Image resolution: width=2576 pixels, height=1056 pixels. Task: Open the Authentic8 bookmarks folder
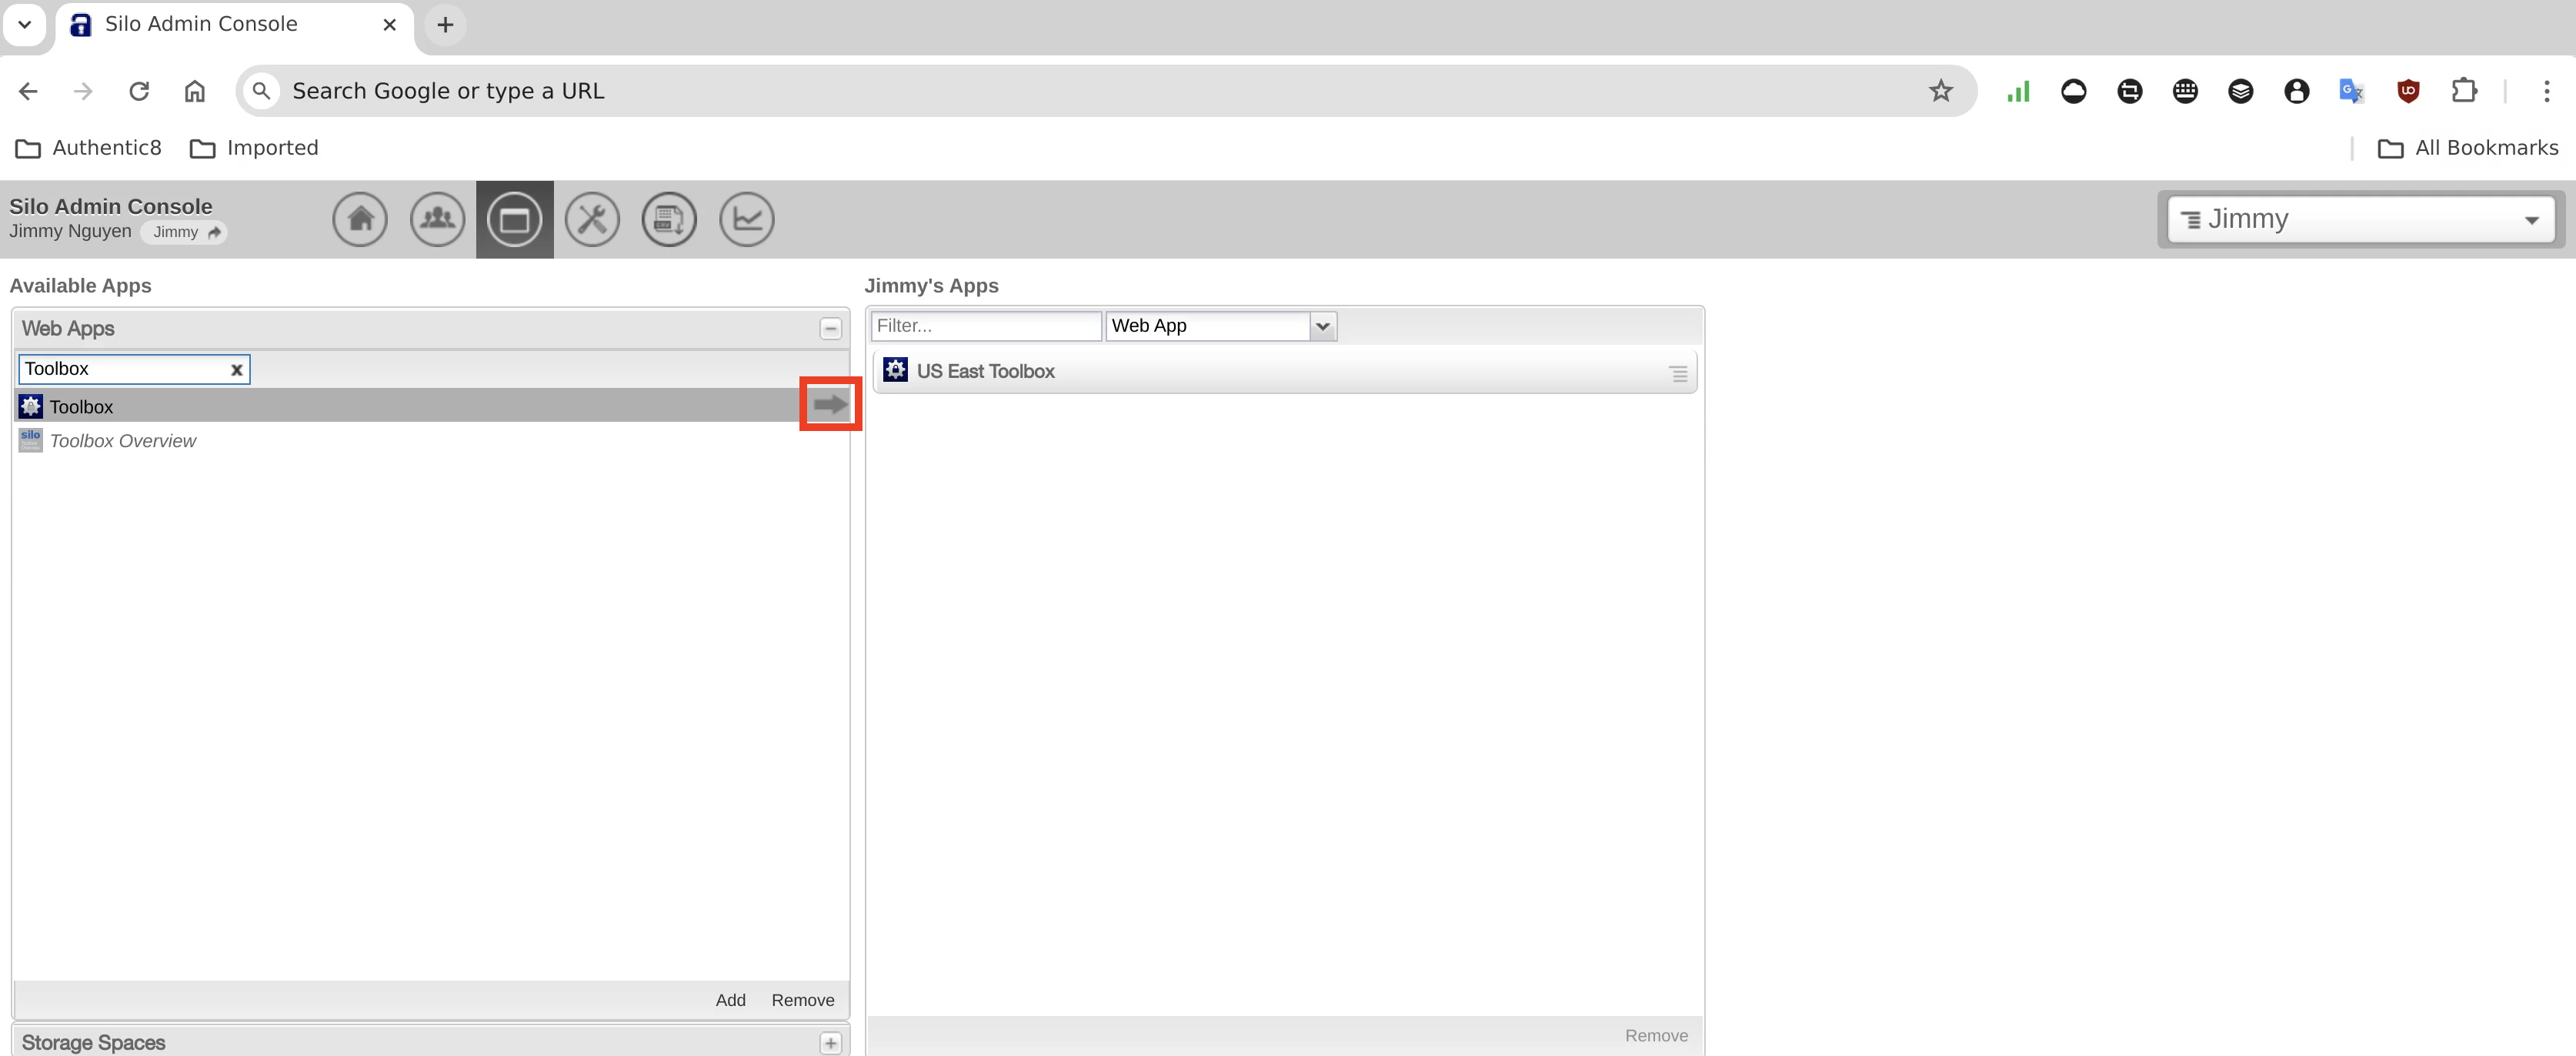click(x=89, y=148)
